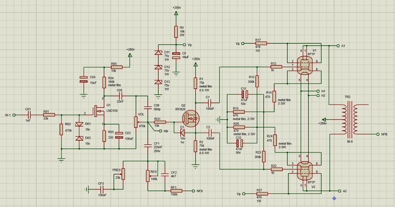Image resolution: width=395 pixels, height=207 pixels.
Task: Select the D01 18v diode
Action: tap(79, 124)
